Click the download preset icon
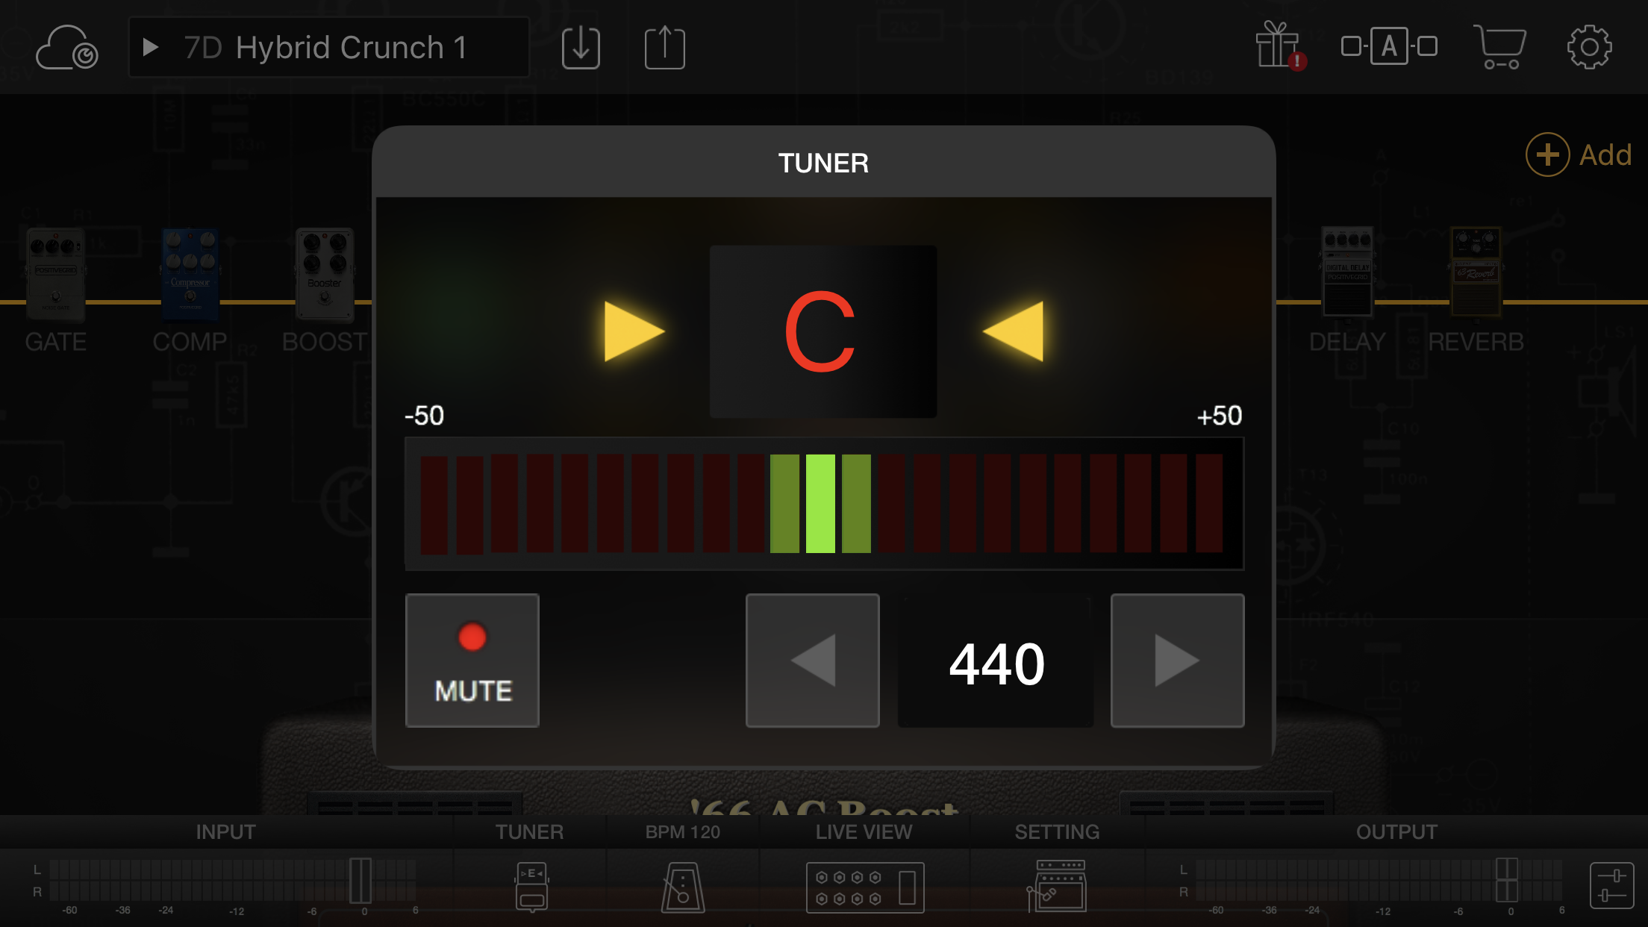1648x927 pixels. [581, 48]
